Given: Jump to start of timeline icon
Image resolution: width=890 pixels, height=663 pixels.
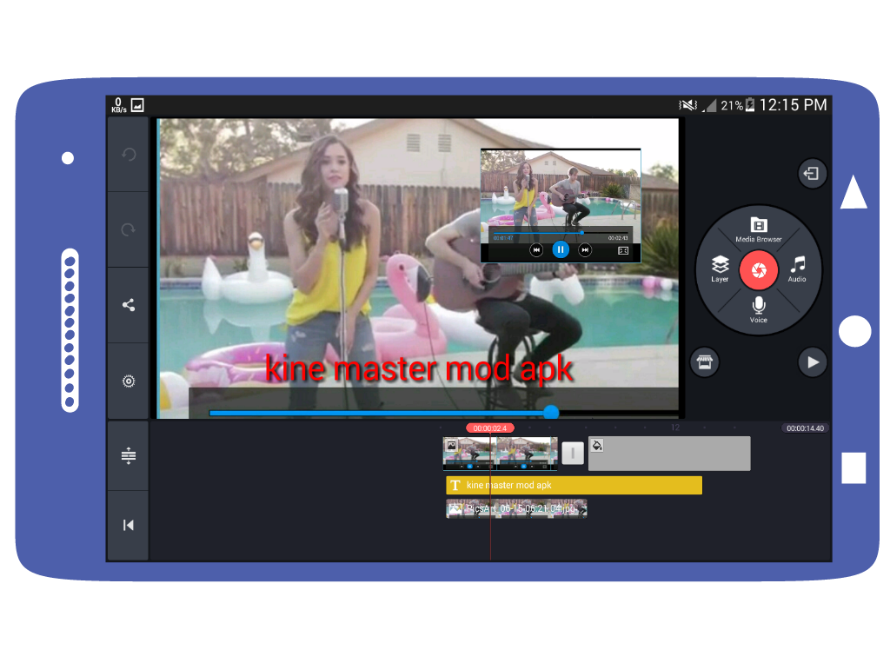Looking at the screenshot, I should (x=129, y=525).
